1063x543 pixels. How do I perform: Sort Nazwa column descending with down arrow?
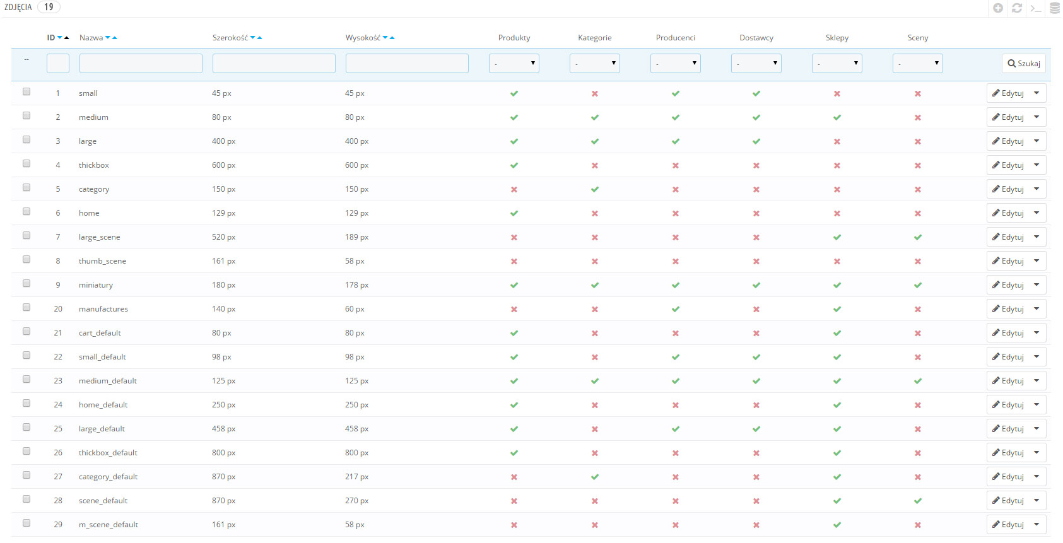(108, 38)
